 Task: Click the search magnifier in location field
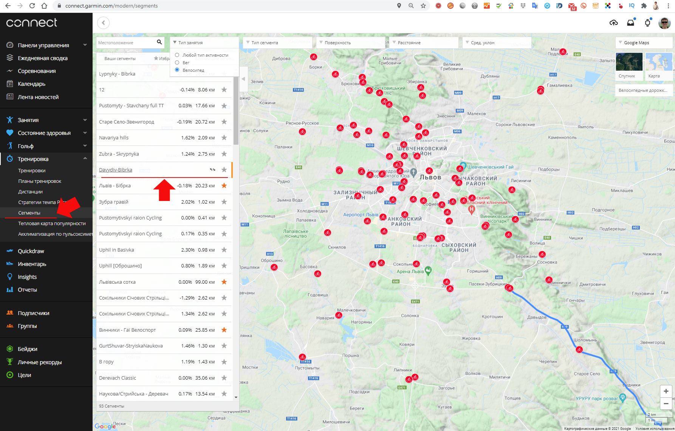(159, 42)
